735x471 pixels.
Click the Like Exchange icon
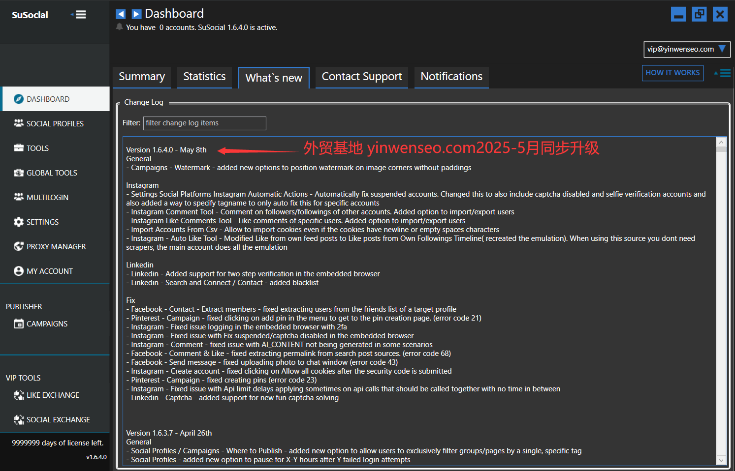19,395
